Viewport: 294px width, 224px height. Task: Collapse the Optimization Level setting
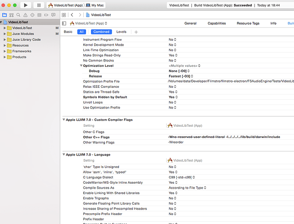pos(81,65)
